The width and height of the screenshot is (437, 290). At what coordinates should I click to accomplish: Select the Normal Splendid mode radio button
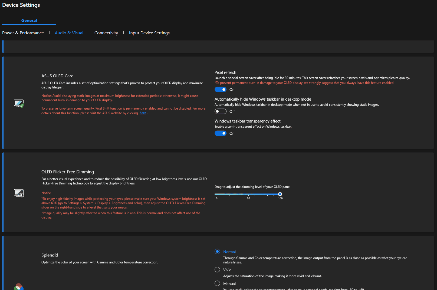[x=217, y=252]
